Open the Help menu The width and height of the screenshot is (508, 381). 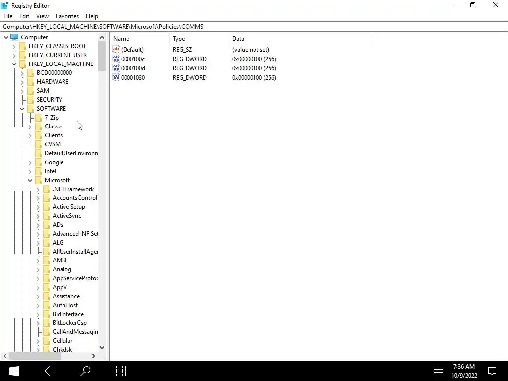[x=92, y=16]
